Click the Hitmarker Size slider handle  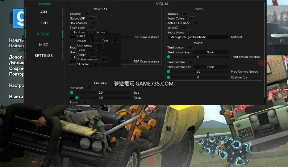72,93
